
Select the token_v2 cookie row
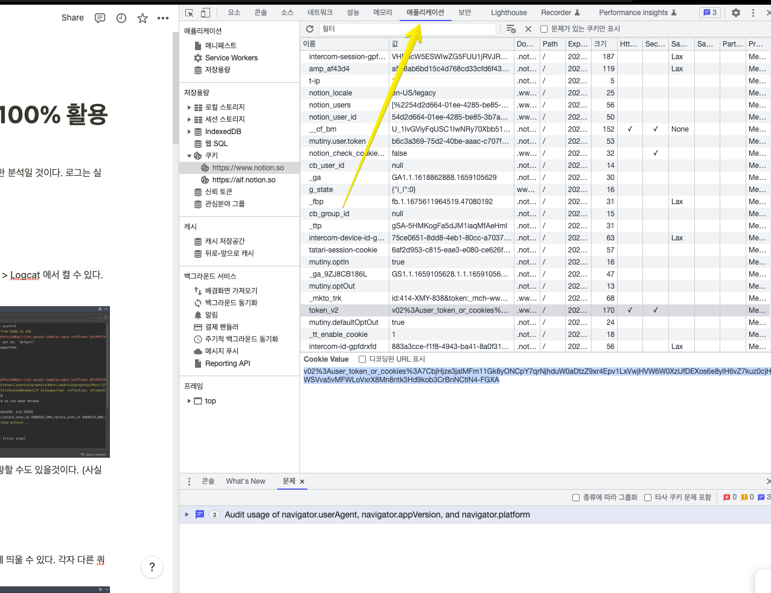[536, 310]
